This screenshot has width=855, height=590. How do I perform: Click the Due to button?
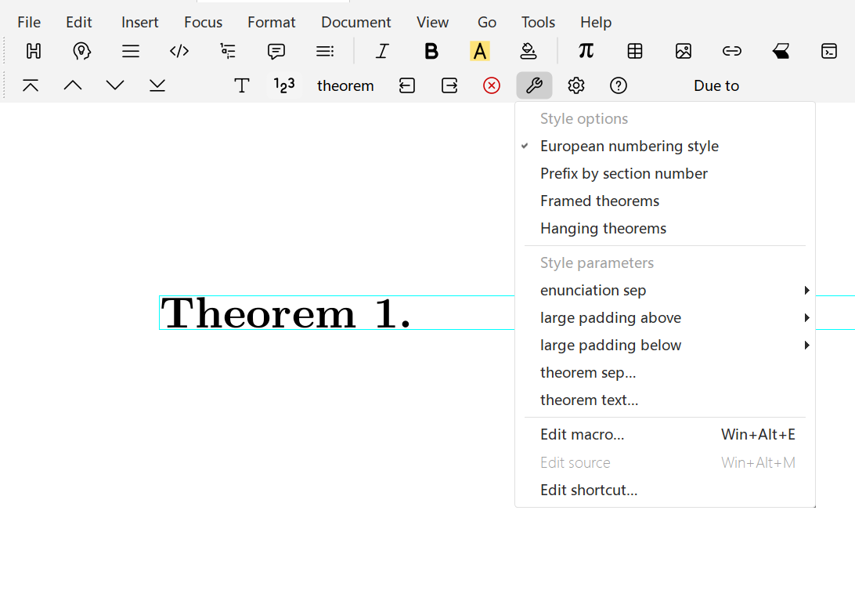(716, 86)
